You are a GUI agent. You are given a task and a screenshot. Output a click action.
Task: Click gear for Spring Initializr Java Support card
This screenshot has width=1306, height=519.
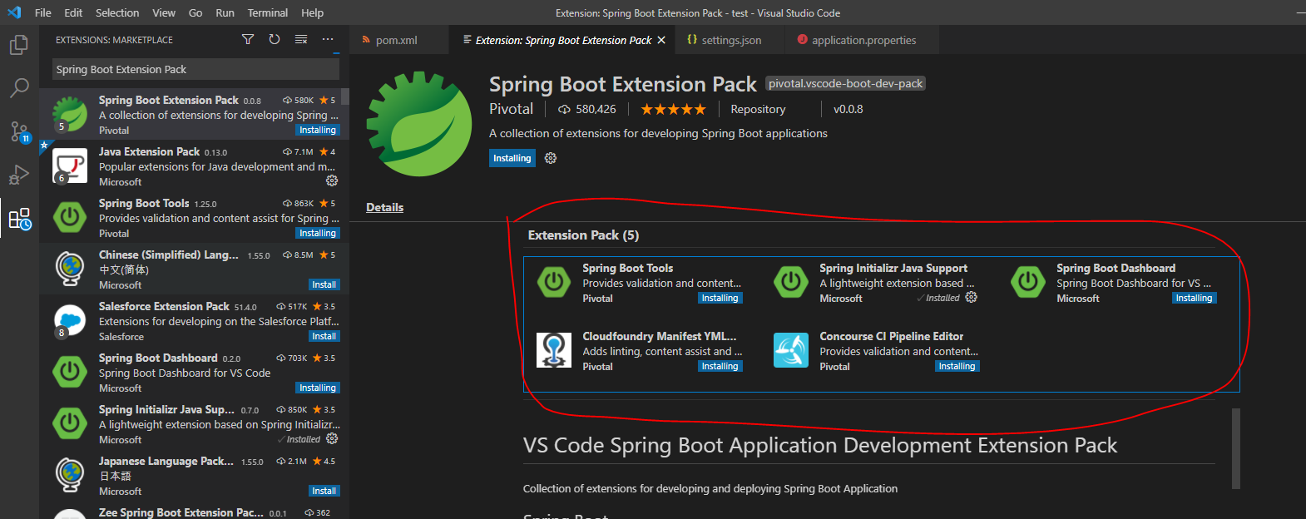(x=971, y=297)
